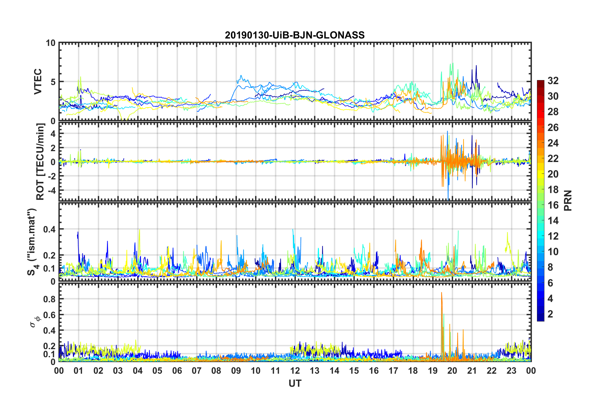Click the x-axis tick label 06
The width and height of the screenshot is (590, 401).
click(x=177, y=371)
